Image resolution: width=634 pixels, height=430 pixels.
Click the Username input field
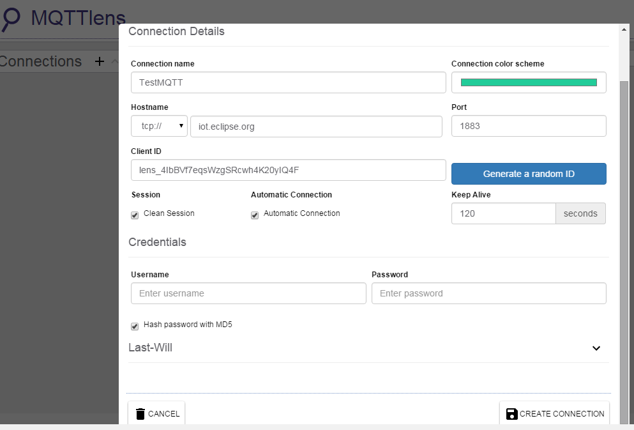[x=248, y=293]
